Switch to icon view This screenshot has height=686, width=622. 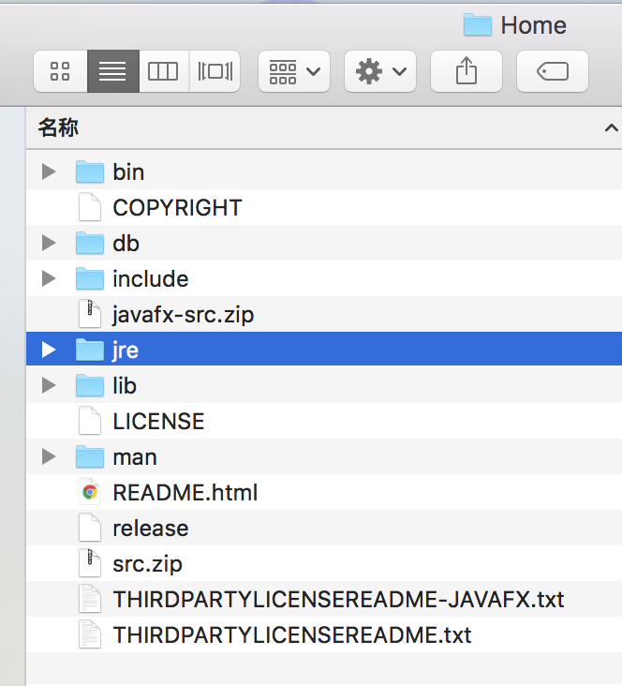pyautogui.click(x=60, y=71)
